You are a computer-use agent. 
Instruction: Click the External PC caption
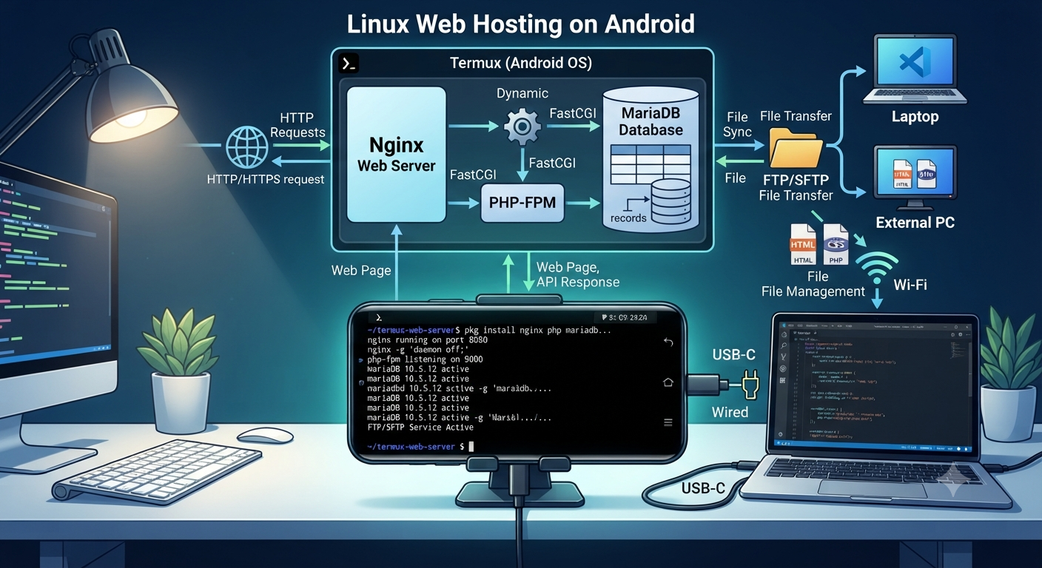coord(915,223)
